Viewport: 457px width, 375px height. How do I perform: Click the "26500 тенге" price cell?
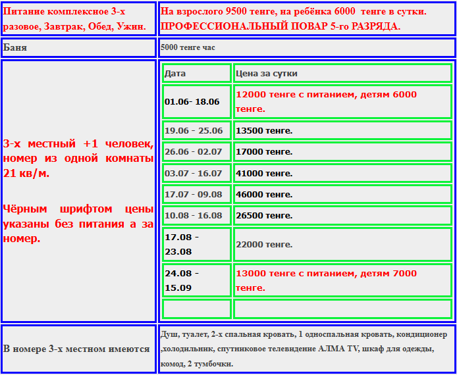tap(264, 216)
